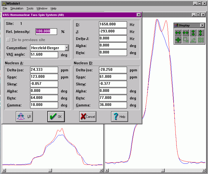Click the vertical expand arrows icon
The image size is (208, 174).
(x=193, y=33)
